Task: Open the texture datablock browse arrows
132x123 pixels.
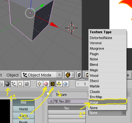Action: [x=51, y=101]
